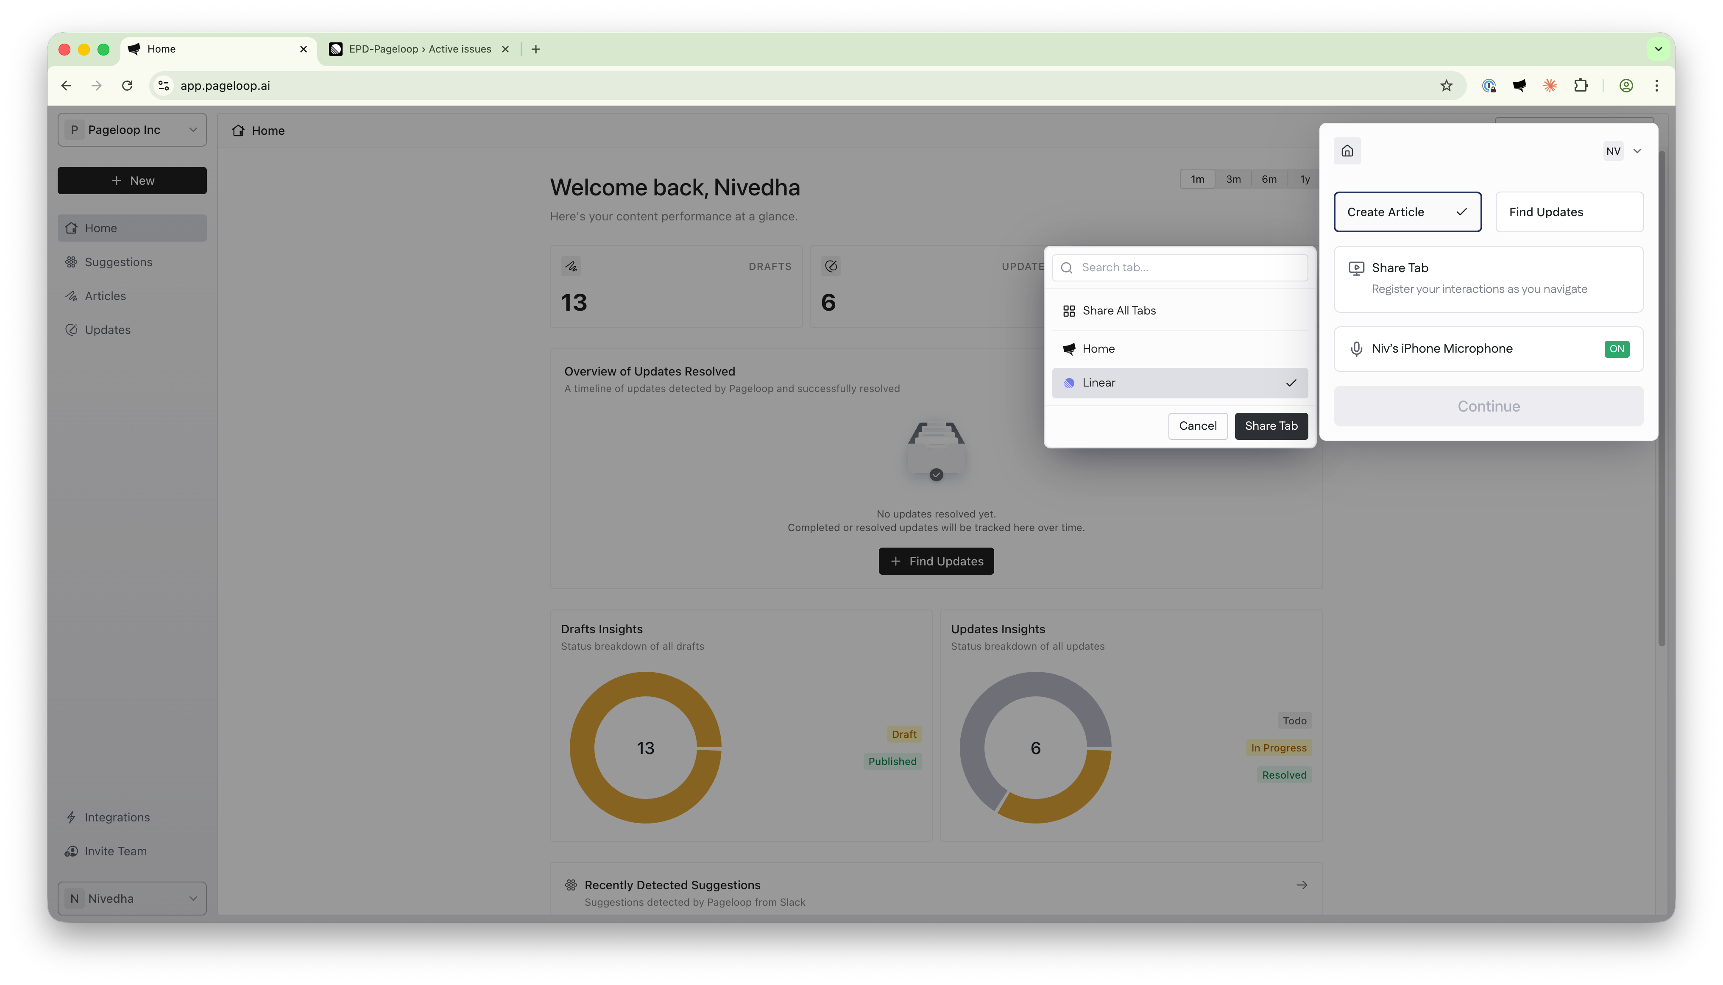Click the Draft legend swatch
Screen dimensions: 1723x985
903,734
